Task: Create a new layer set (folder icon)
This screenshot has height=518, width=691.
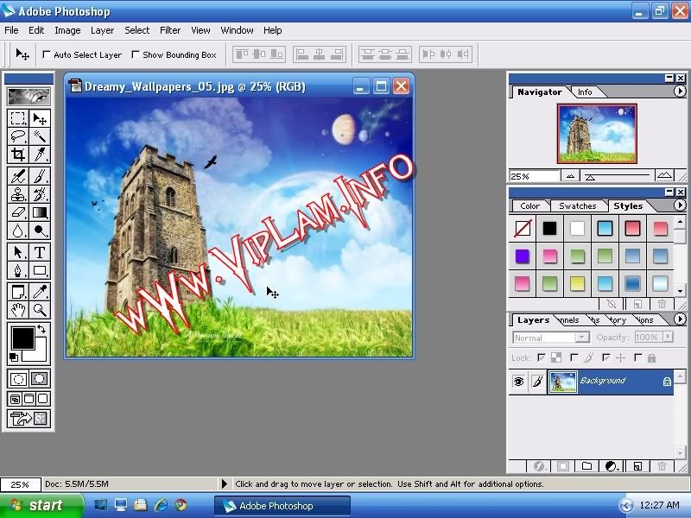Action: pos(586,466)
